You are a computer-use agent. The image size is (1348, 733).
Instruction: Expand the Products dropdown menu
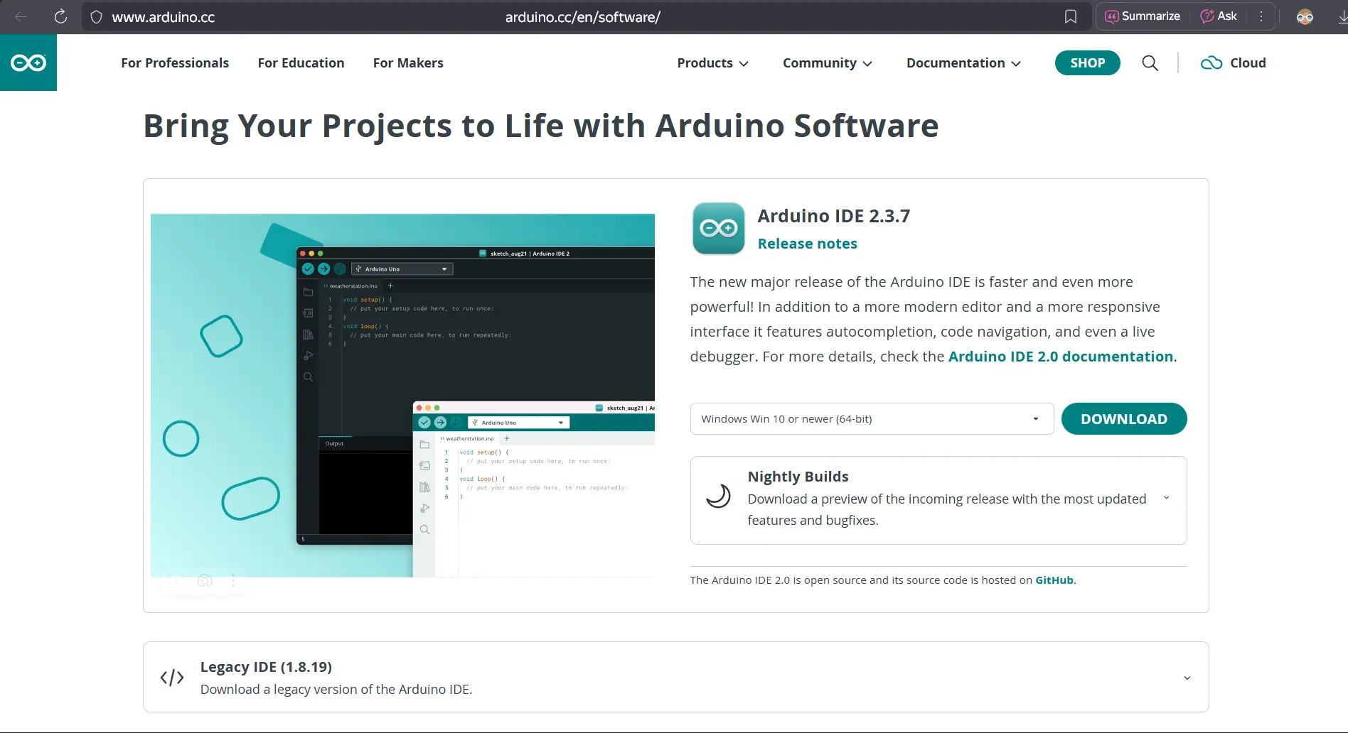pyautogui.click(x=712, y=63)
